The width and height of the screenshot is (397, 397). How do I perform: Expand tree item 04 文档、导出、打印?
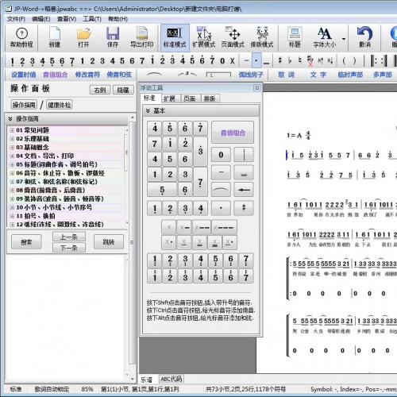coord(12,156)
